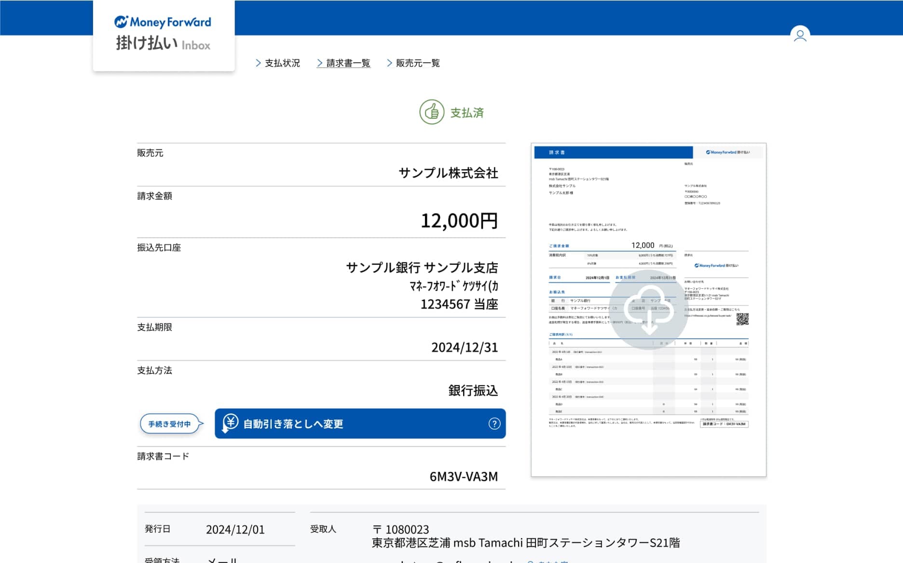903x563 pixels.
Task: Click the 手続き受付中 status badge
Action: coord(169,424)
